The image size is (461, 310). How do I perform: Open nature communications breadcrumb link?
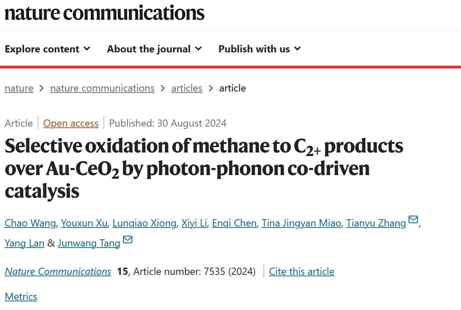(102, 88)
